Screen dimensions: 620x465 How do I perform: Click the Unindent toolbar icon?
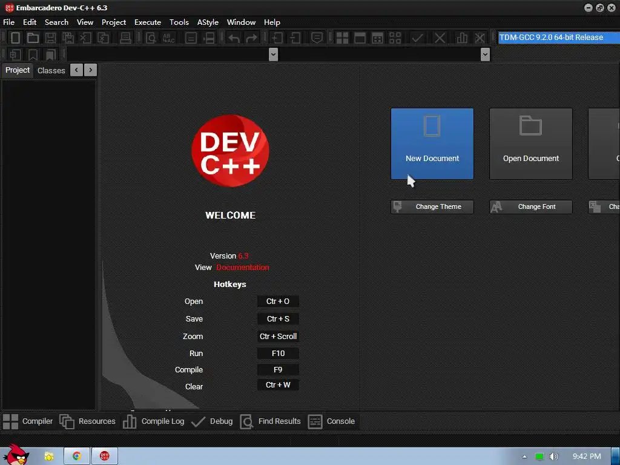295,38
